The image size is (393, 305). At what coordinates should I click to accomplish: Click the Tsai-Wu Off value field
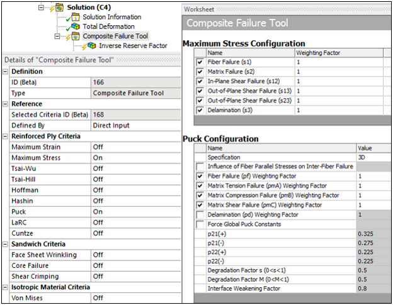coord(134,168)
